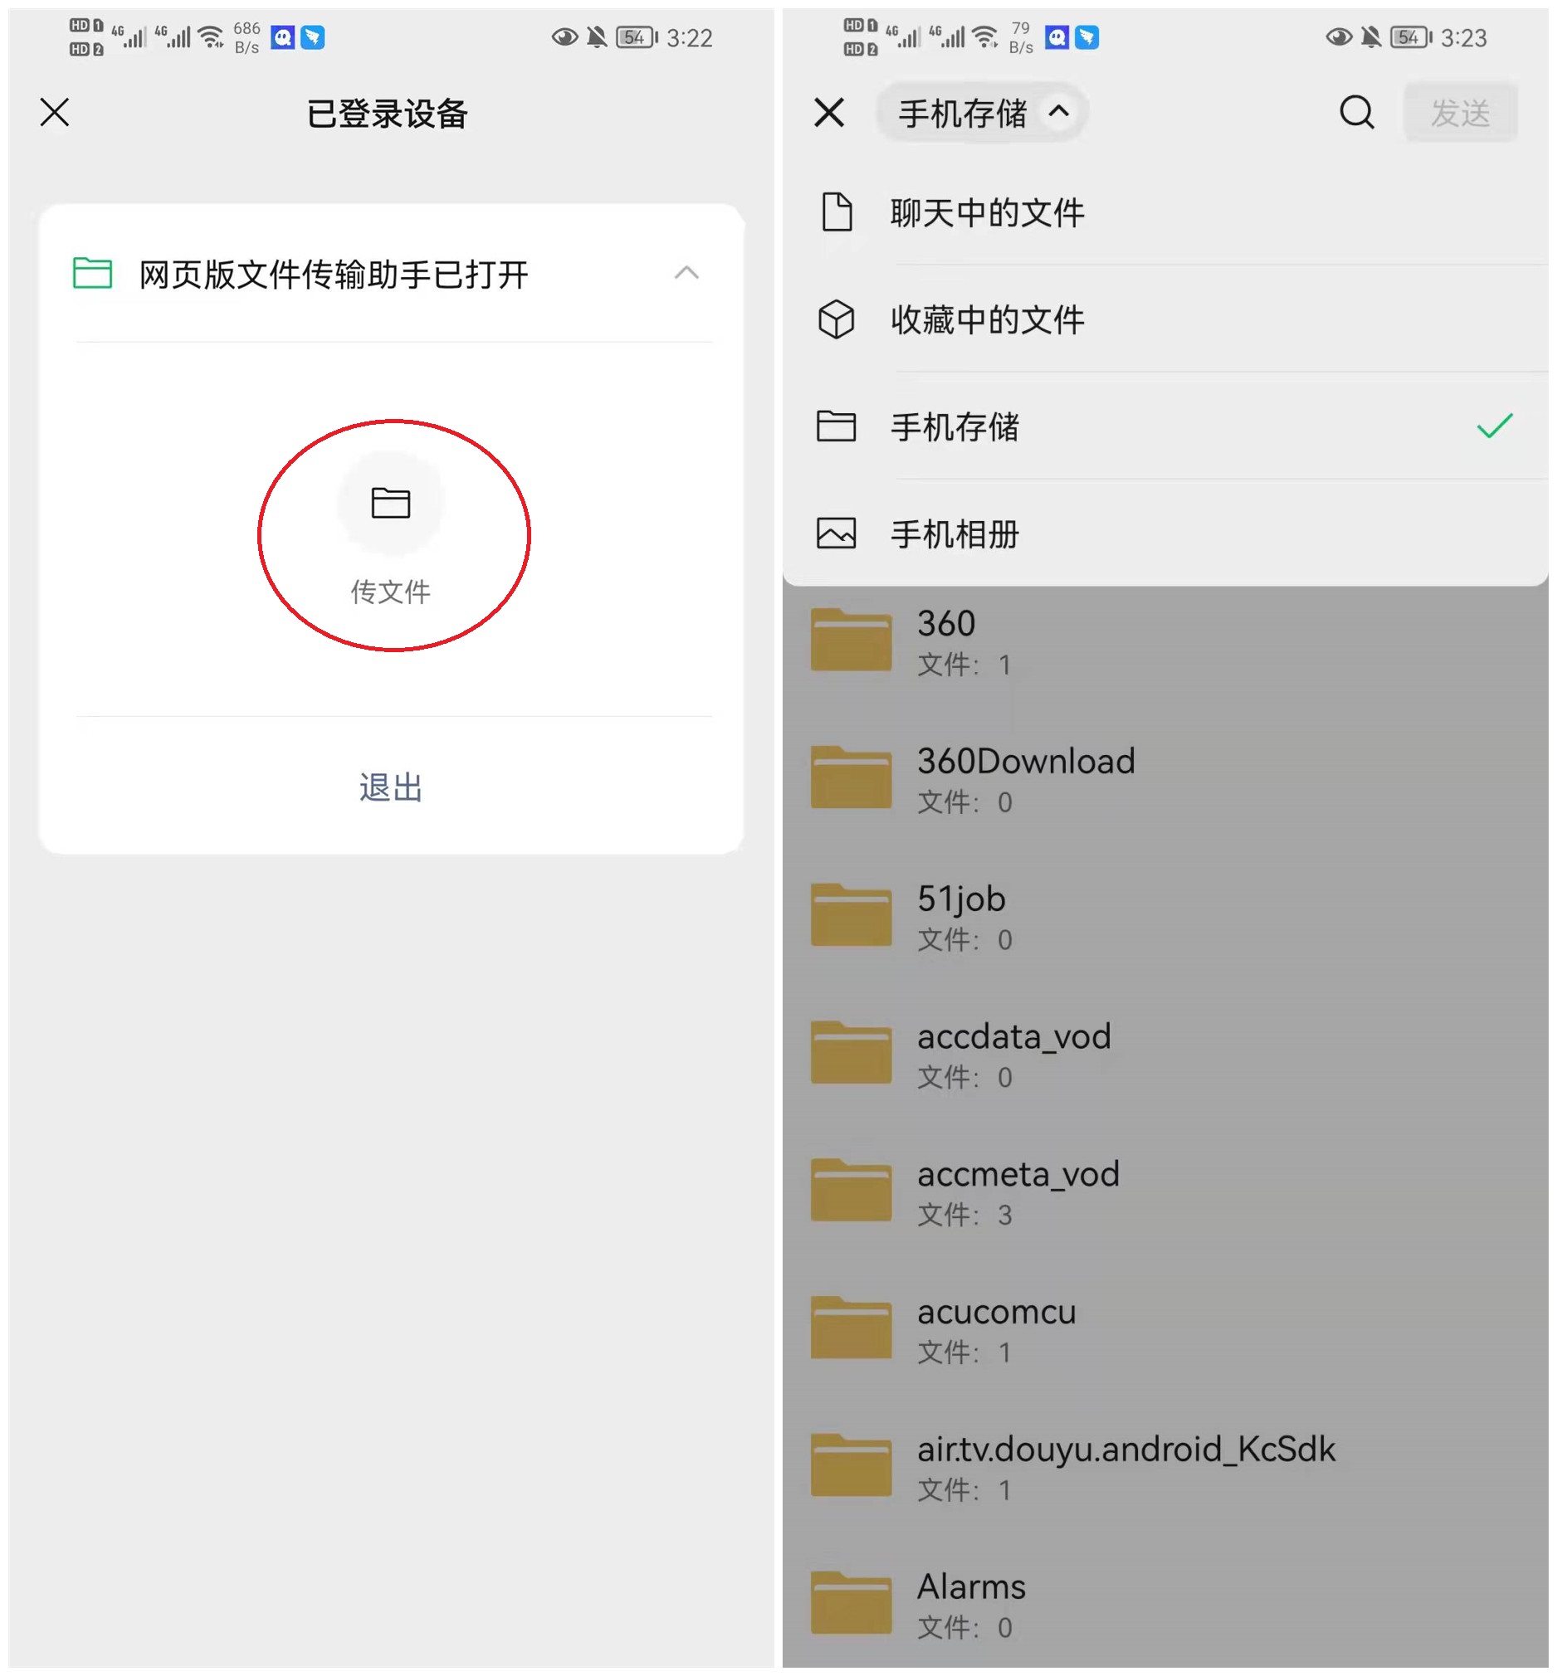1557x1676 pixels.
Task: Select the 收藏中的文件 box icon
Action: coord(836,319)
